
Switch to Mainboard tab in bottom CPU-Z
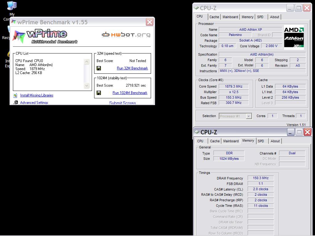(231, 141)
